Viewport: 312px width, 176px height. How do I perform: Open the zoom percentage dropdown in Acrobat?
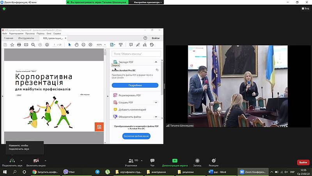(105, 45)
